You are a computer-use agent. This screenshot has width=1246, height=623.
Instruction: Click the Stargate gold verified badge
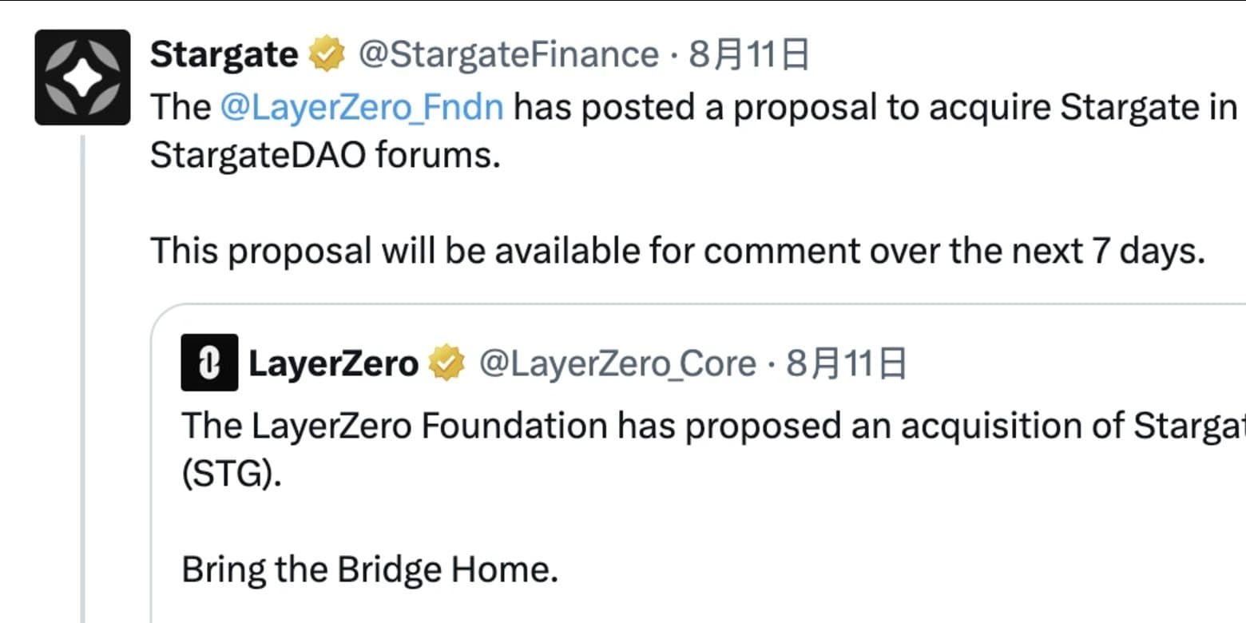[326, 55]
